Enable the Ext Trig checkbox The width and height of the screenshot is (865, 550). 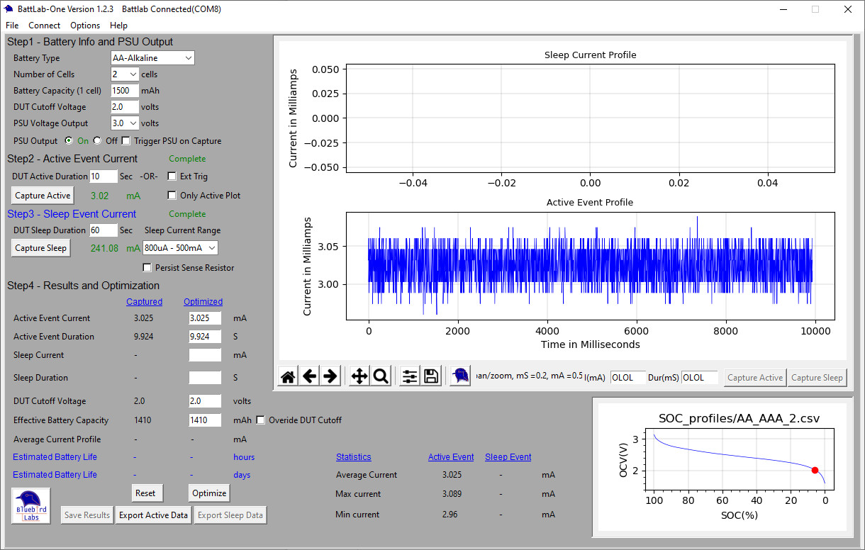click(x=172, y=176)
